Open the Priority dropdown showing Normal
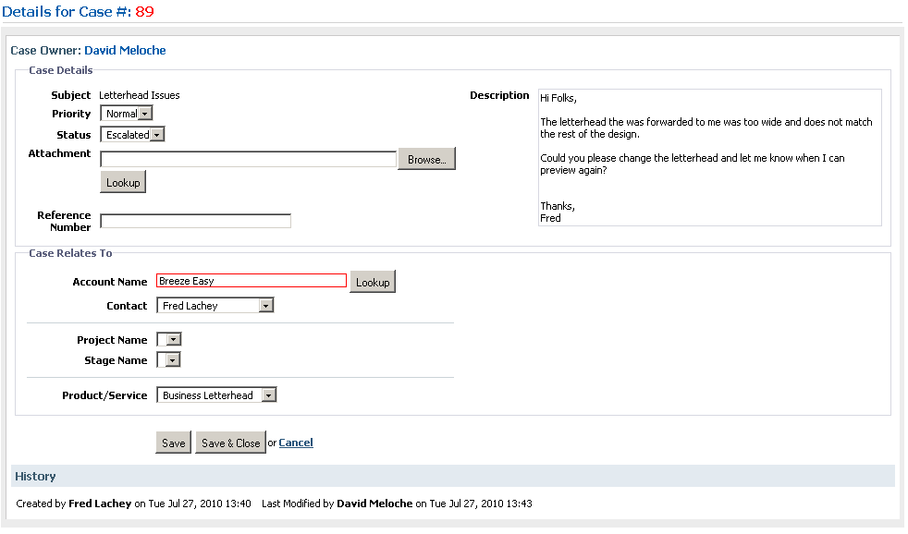The width and height of the screenshot is (908, 534). click(127, 114)
